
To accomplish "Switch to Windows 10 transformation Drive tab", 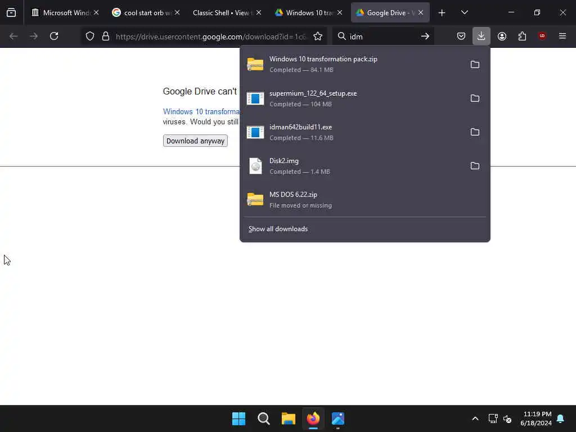I will click(x=309, y=13).
